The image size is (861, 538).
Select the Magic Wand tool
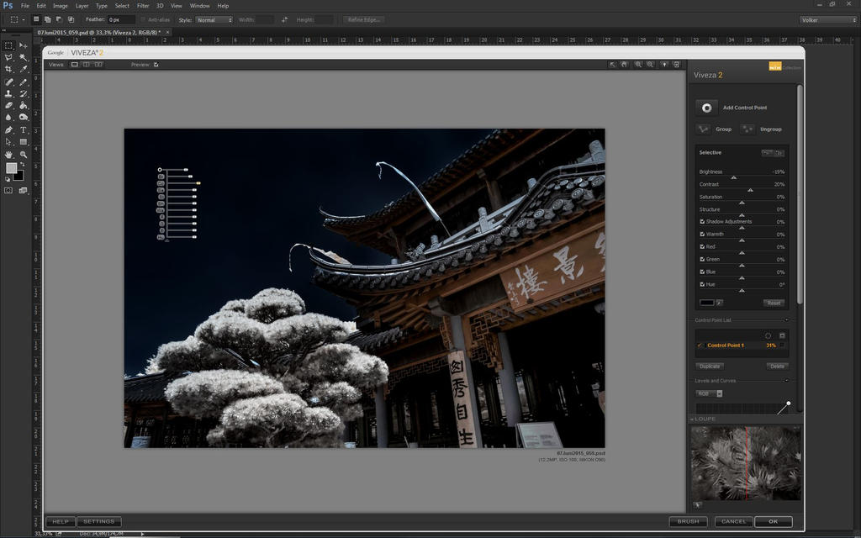[x=24, y=57]
